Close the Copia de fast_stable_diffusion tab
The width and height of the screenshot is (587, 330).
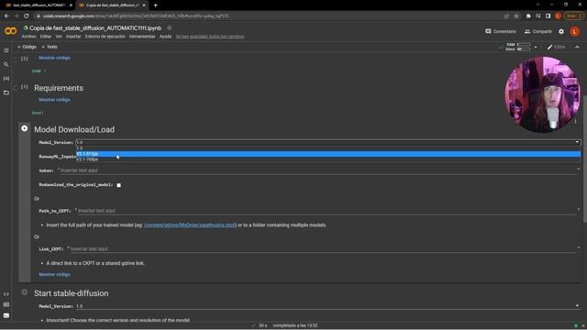144,5
